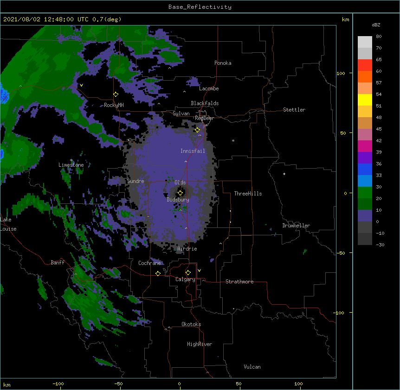Click the white plus marker west of Drumheller
This screenshot has width=400, height=390.
(284, 174)
